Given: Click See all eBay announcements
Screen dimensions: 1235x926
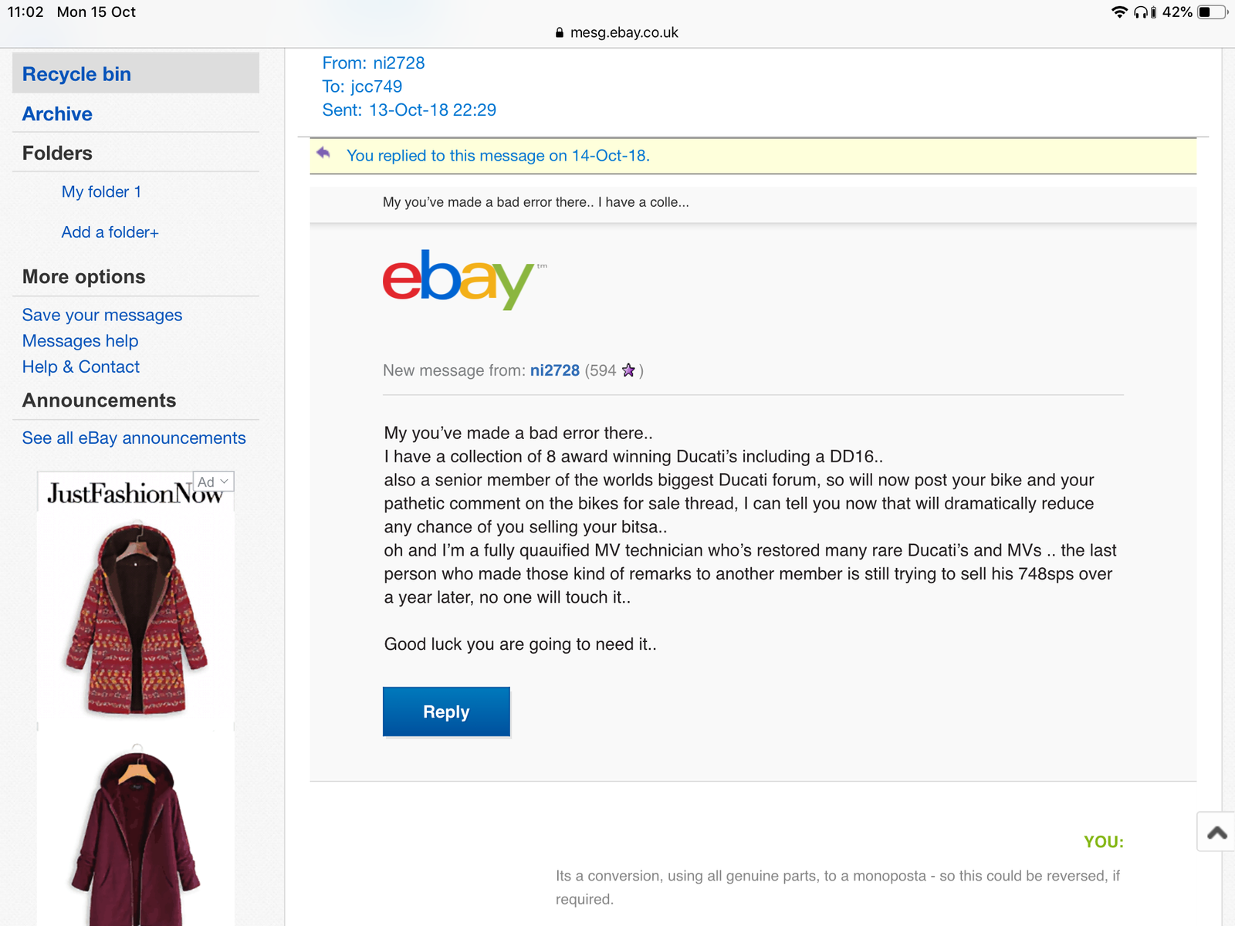Looking at the screenshot, I should click(x=134, y=438).
